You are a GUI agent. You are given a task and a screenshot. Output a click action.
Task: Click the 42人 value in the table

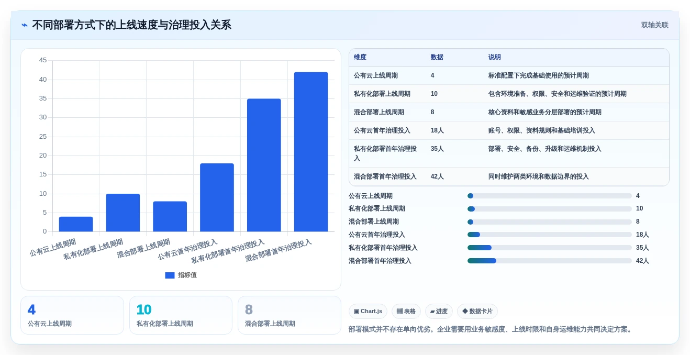(x=437, y=176)
